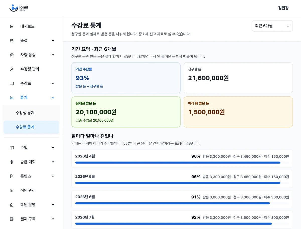Click the 2026년 7월 row label
This screenshot has height=229, width=301.
click(85, 217)
